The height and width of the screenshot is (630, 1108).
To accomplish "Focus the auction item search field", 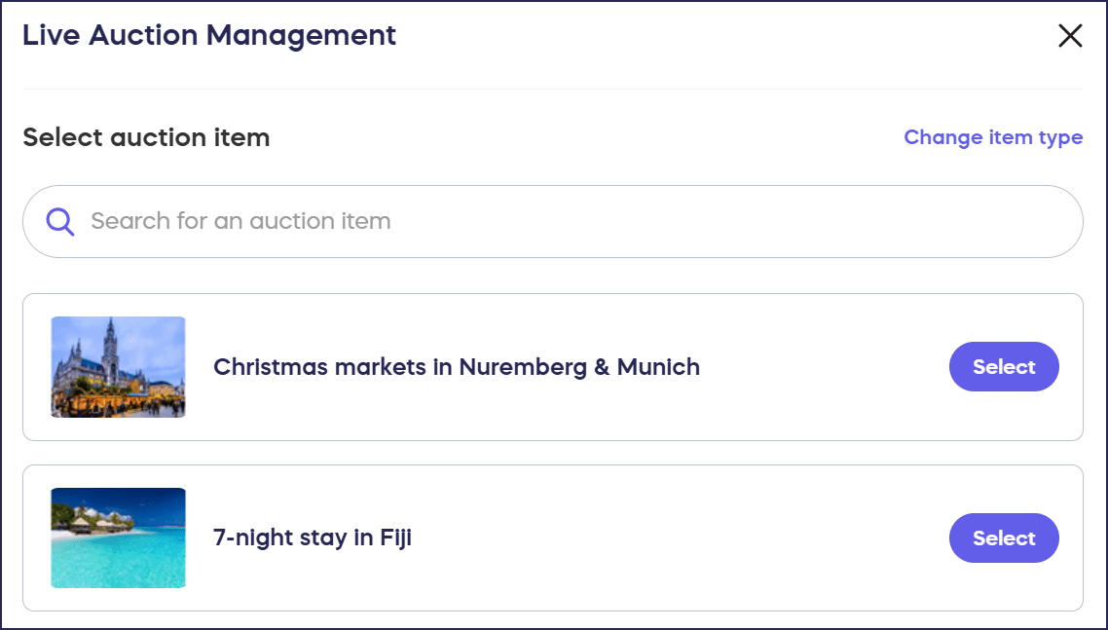I will (584, 222).
